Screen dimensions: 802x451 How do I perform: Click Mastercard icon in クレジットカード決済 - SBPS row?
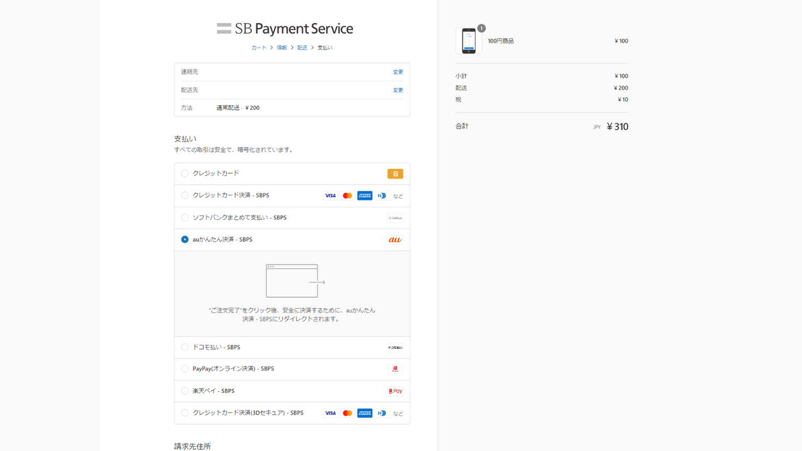[348, 196]
